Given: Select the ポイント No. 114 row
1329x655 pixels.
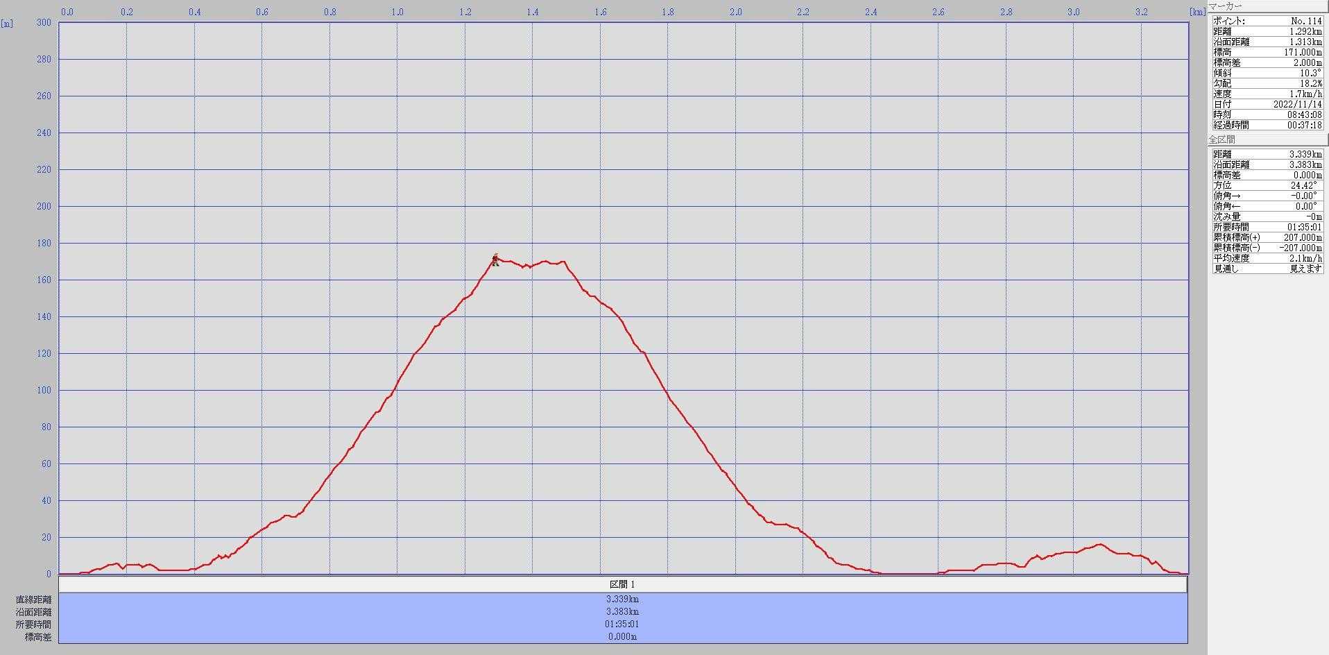Looking at the screenshot, I should [1267, 21].
